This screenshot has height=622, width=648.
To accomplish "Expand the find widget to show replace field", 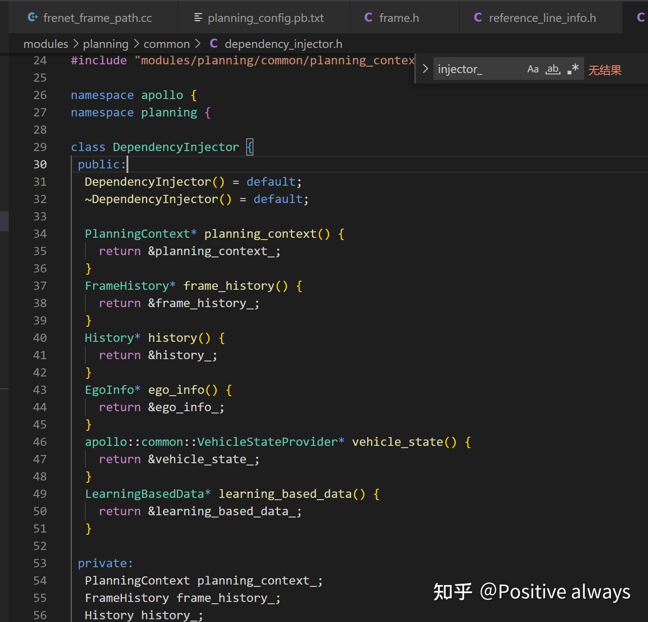I will point(425,68).
